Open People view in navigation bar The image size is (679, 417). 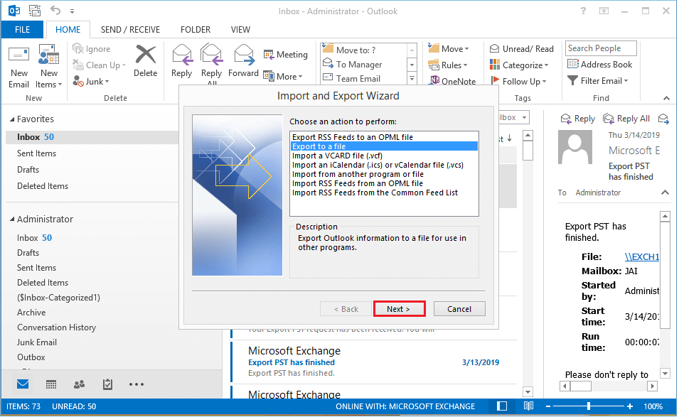pyautogui.click(x=79, y=384)
